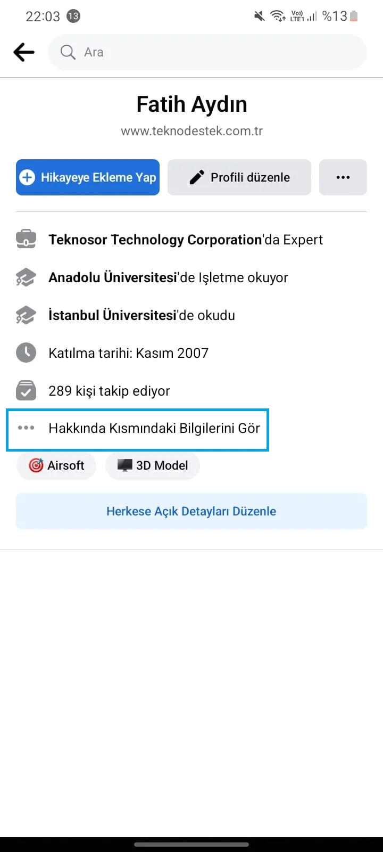Tap the pencil icon on Profili düzenle
Image resolution: width=383 pixels, height=852 pixels.
pyautogui.click(x=197, y=176)
